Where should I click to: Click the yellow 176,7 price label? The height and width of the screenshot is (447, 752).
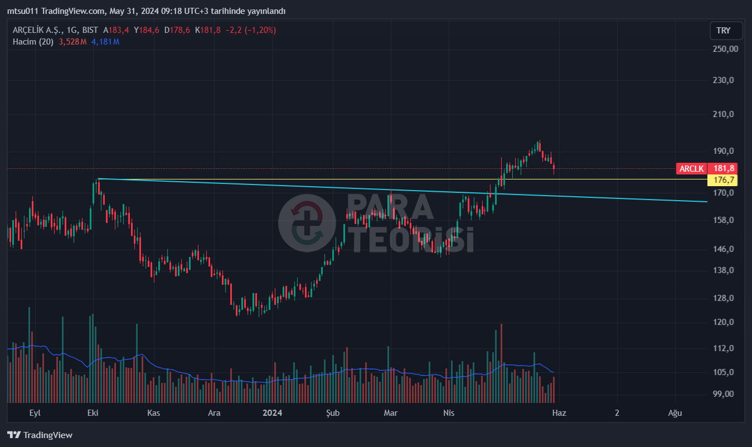point(722,180)
